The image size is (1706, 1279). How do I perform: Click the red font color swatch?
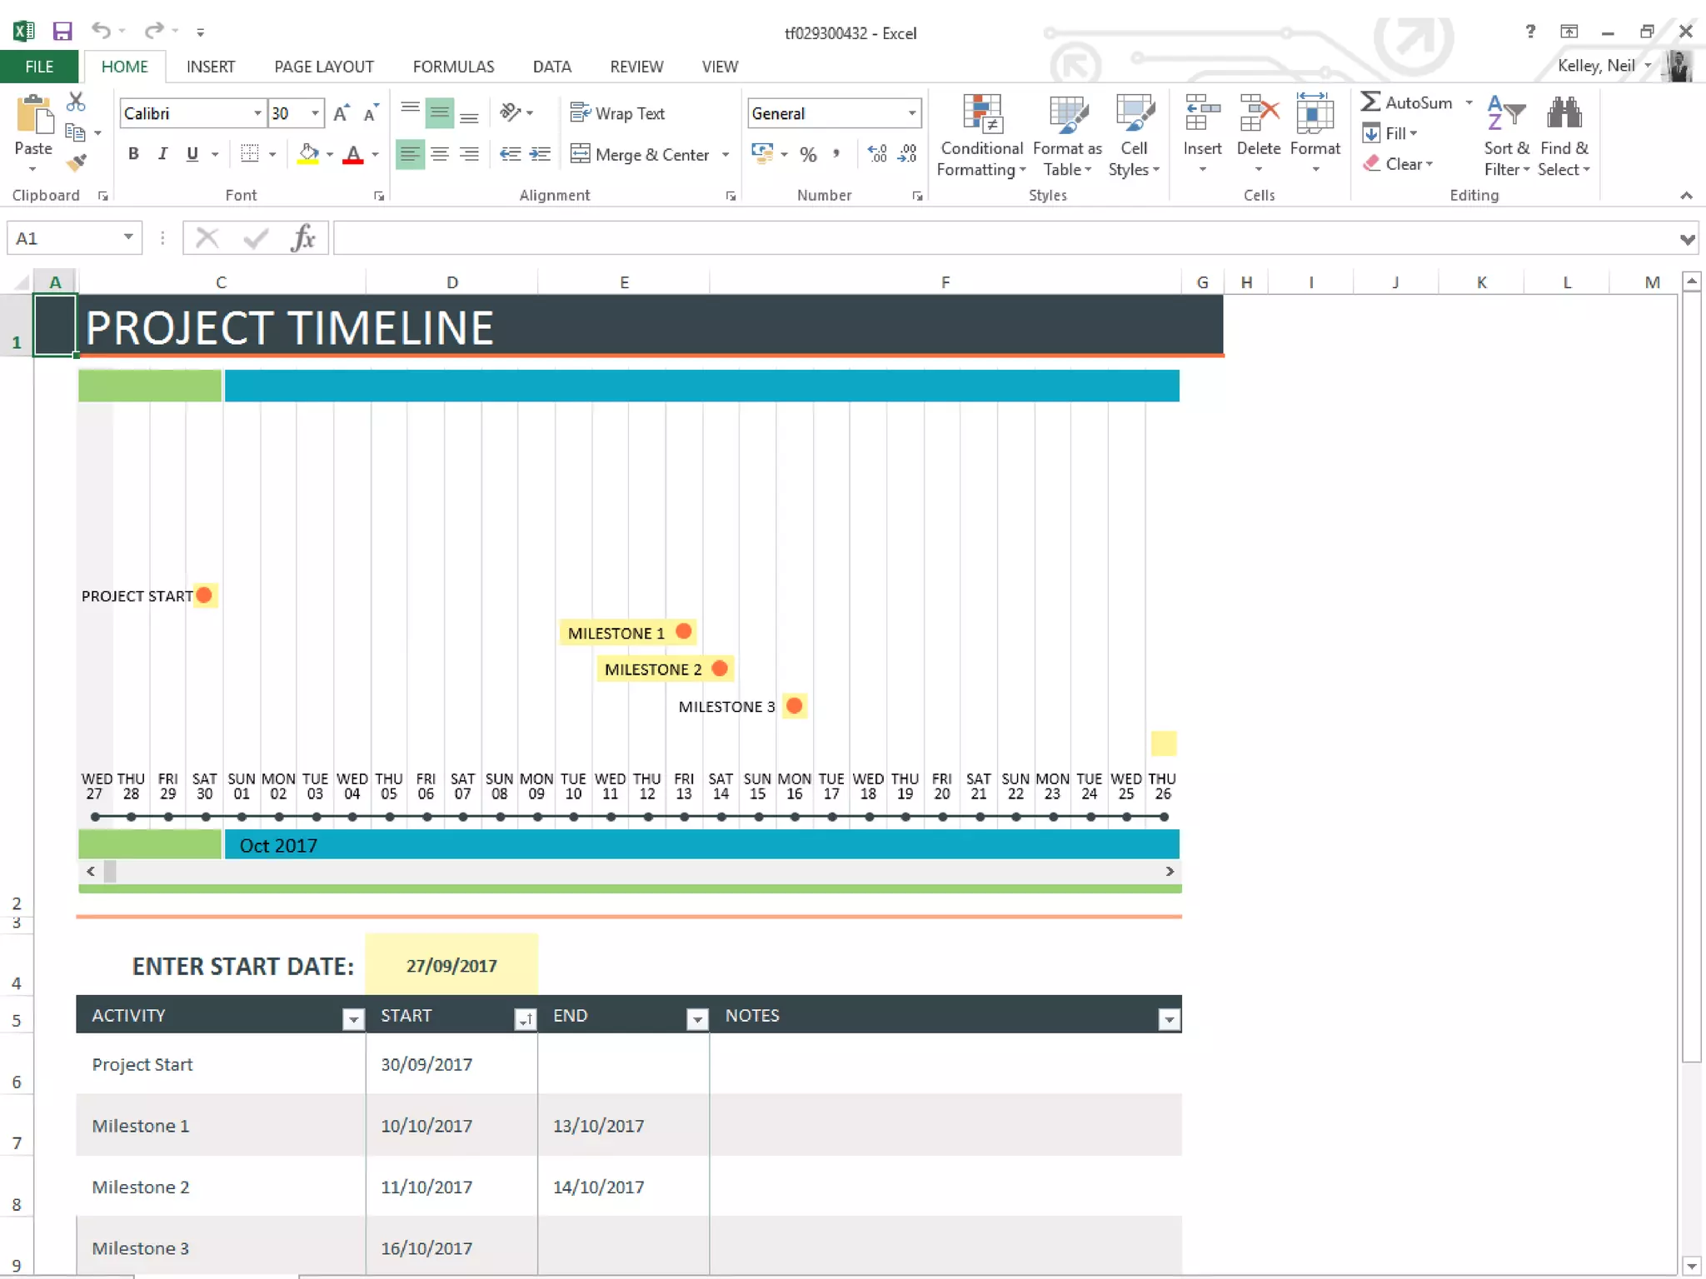coord(353,154)
